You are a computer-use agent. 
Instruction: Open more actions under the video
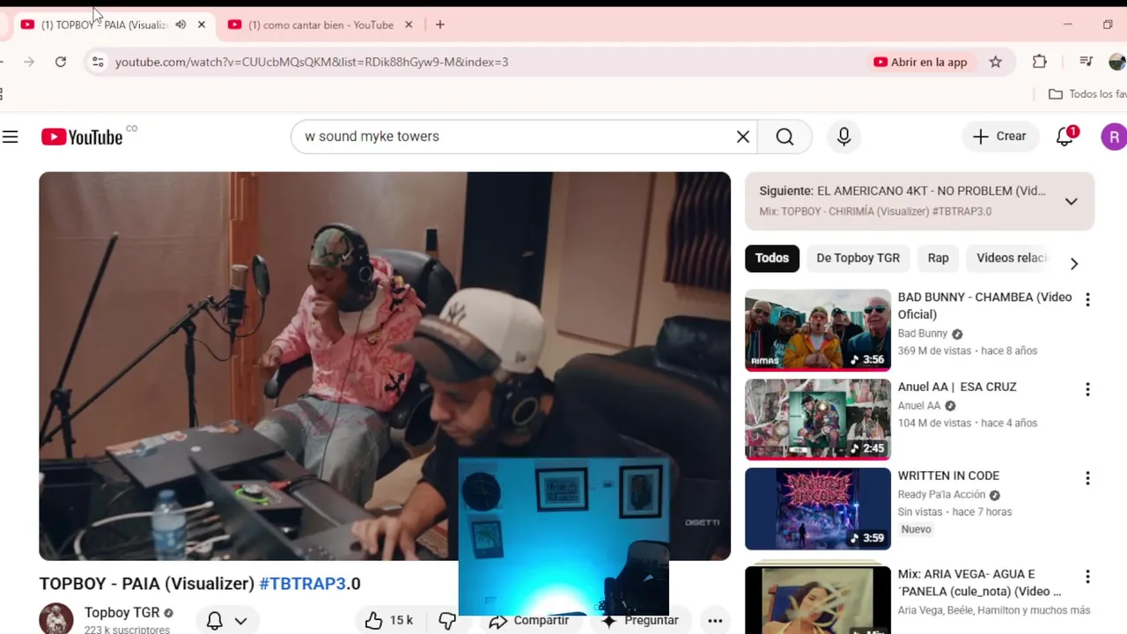click(715, 621)
